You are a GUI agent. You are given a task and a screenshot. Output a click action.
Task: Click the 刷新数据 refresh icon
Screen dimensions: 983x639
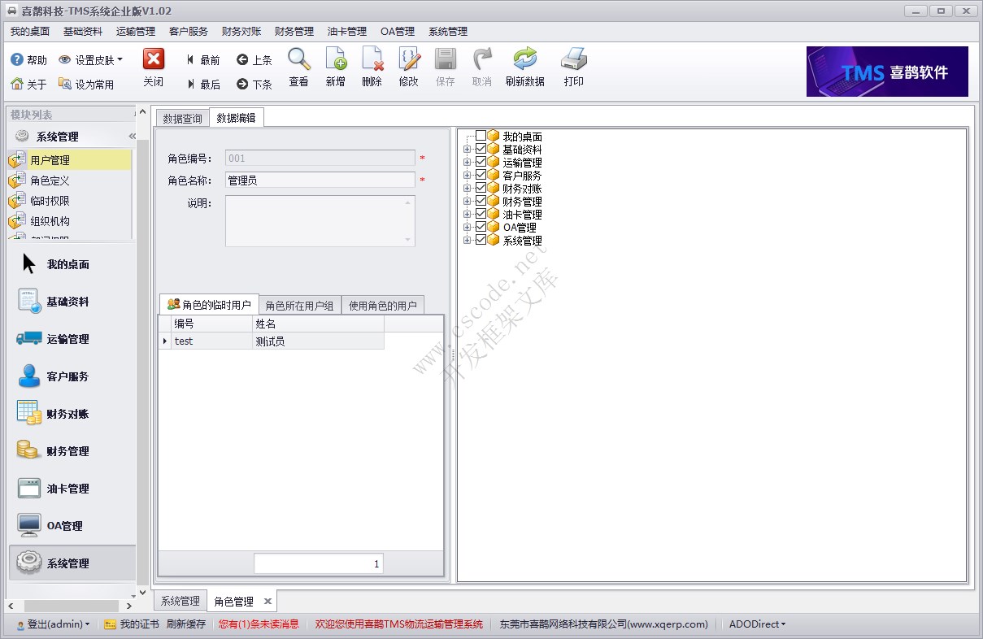525,59
